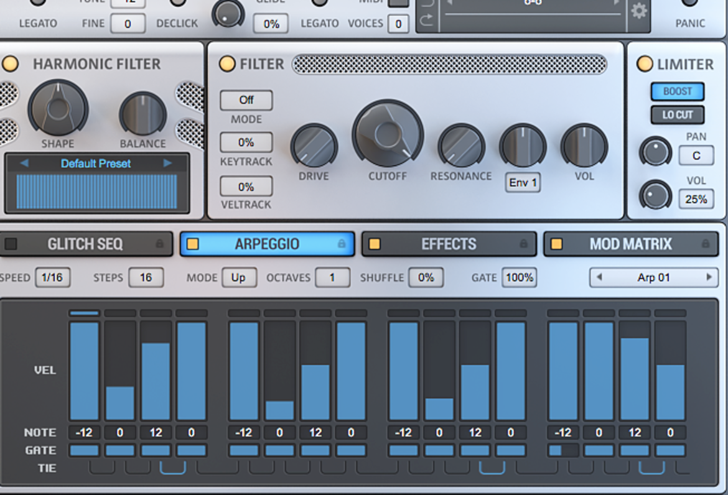Disable the Arpeggio tab checkbox
This screenshot has height=495, width=728.
(x=193, y=244)
